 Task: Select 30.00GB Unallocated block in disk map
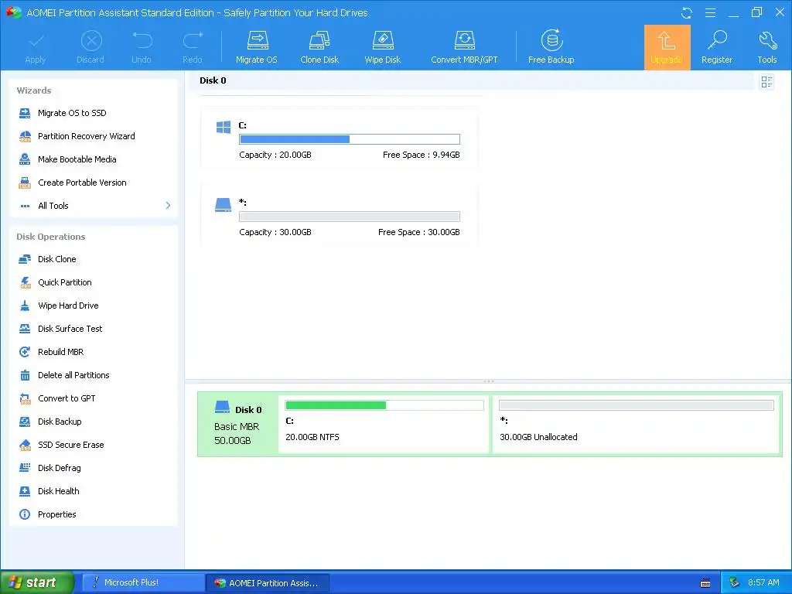(x=636, y=423)
